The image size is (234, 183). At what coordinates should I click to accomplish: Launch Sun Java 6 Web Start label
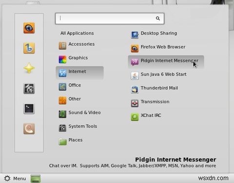[x=164, y=74]
